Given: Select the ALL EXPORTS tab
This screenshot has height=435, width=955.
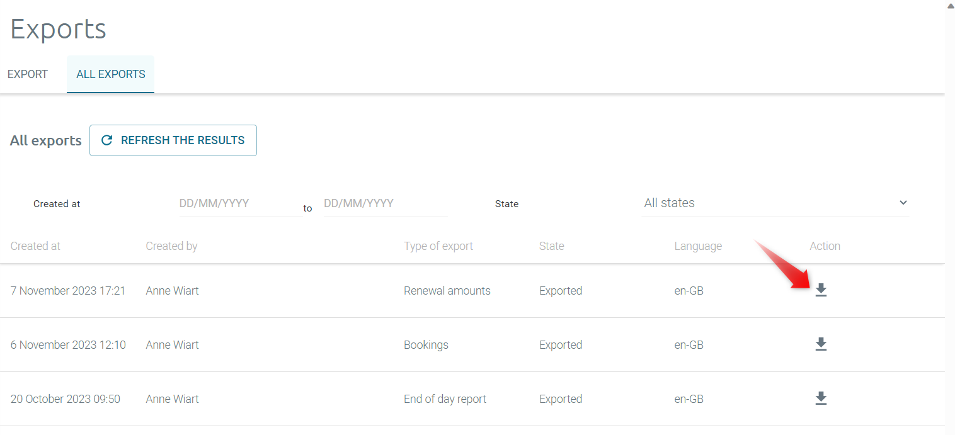Looking at the screenshot, I should (x=111, y=74).
